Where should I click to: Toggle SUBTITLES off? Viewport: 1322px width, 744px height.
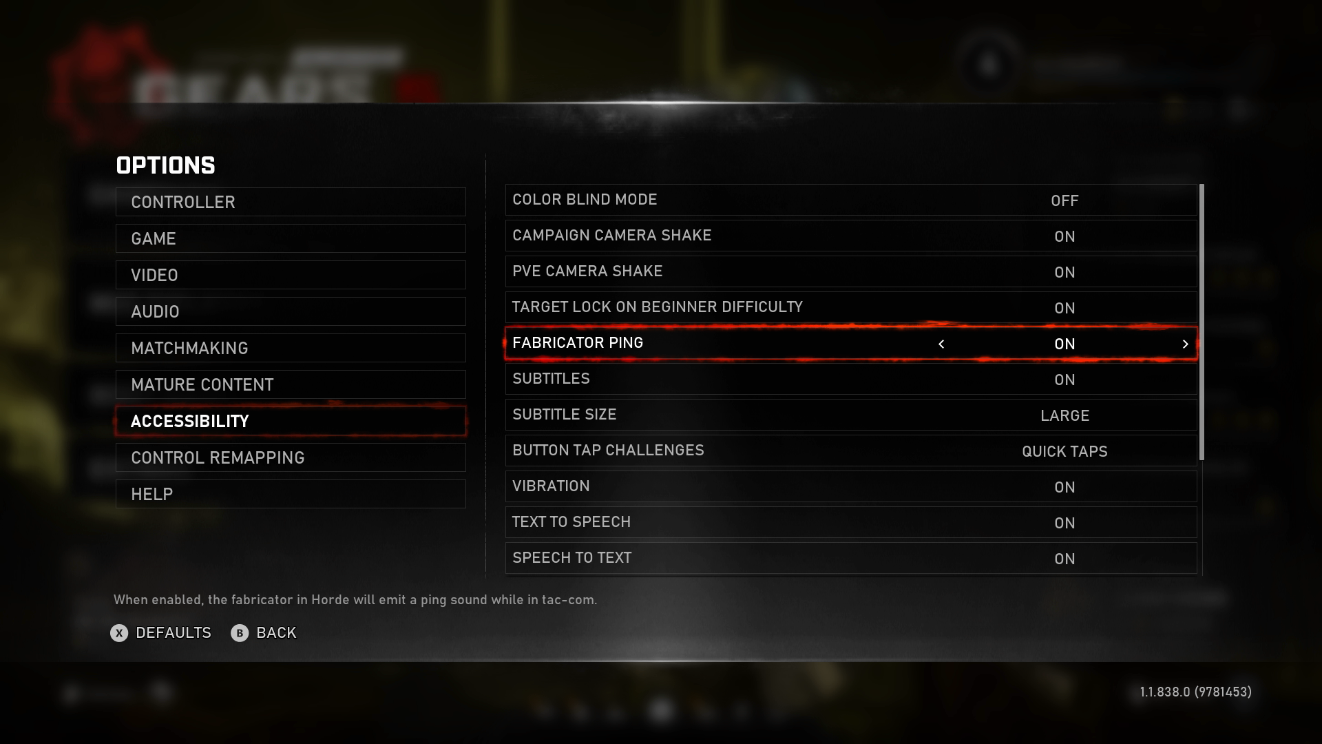coord(1064,379)
